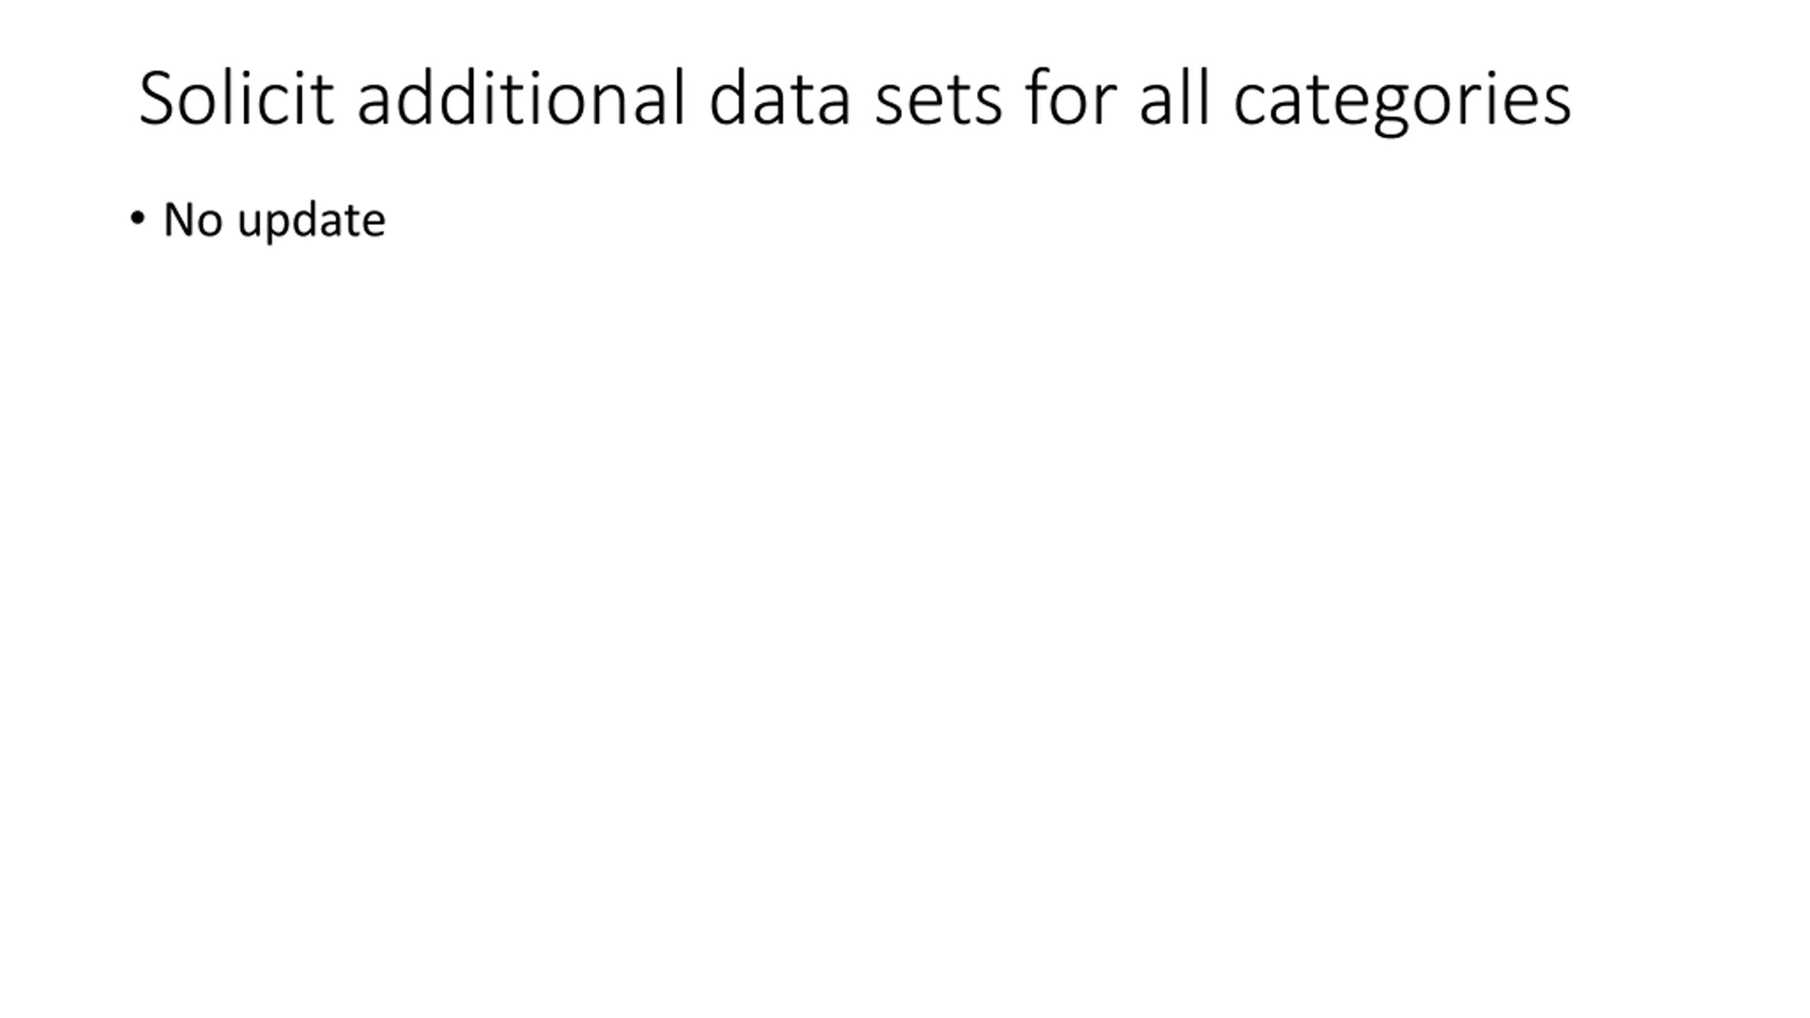Click the word 'sets' in title

938,102
